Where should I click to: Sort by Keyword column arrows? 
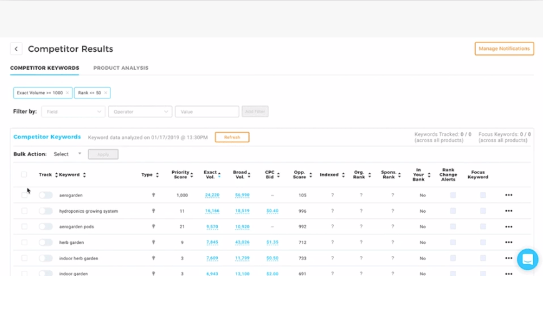point(84,175)
